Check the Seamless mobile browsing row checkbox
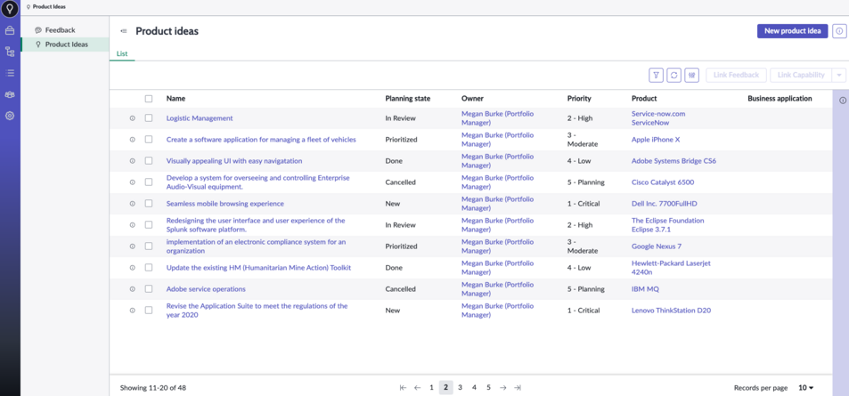The height and width of the screenshot is (396, 849). click(149, 204)
